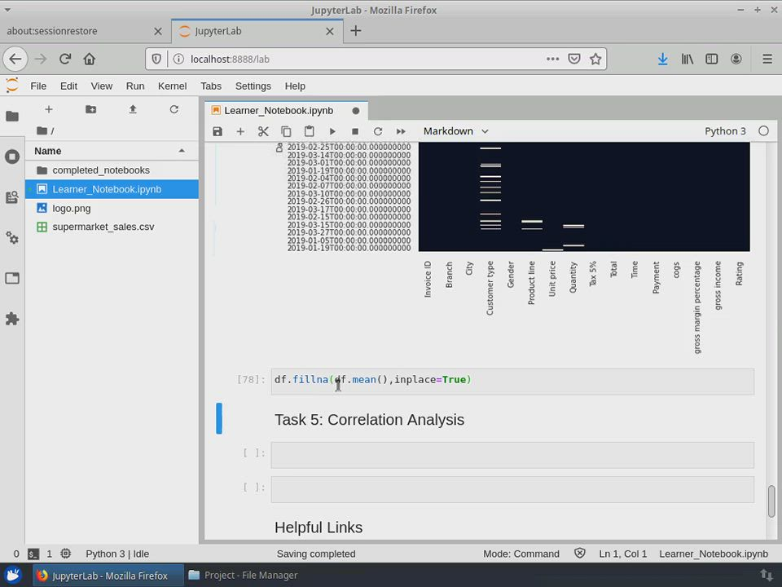Restart the kernel
Viewport: 782px width, 587px height.
click(378, 131)
